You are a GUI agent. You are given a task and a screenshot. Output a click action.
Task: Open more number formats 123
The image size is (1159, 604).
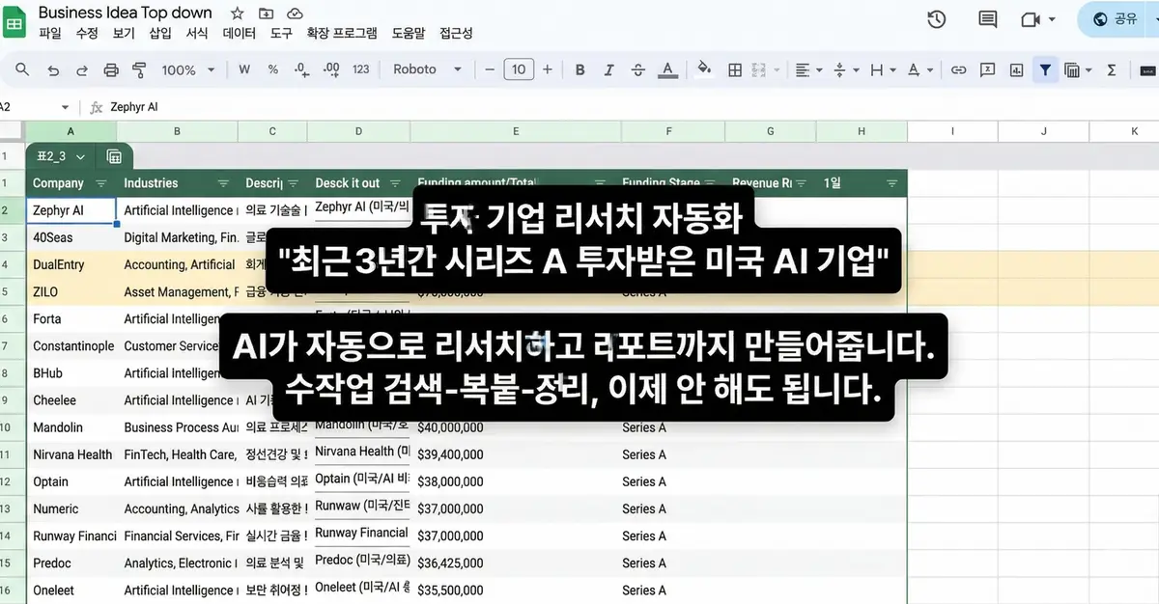click(361, 69)
